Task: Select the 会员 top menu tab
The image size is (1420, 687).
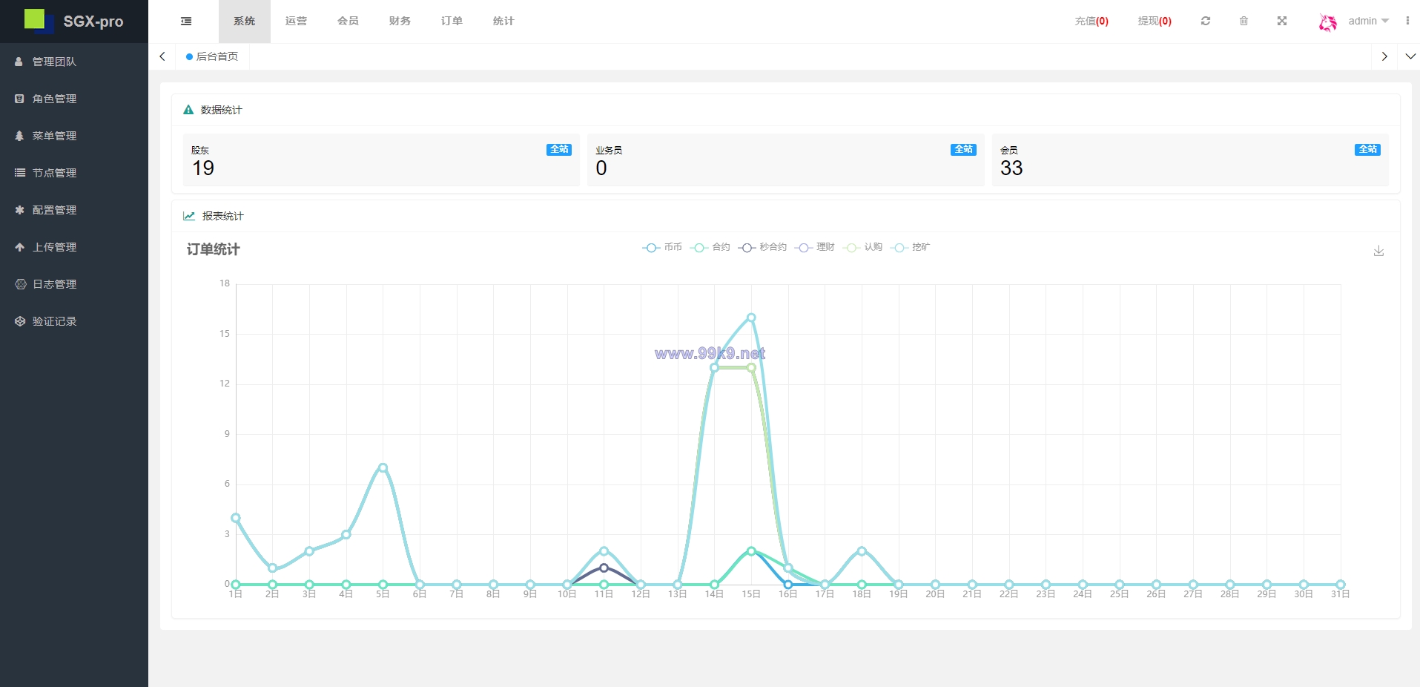Action: pyautogui.click(x=349, y=22)
